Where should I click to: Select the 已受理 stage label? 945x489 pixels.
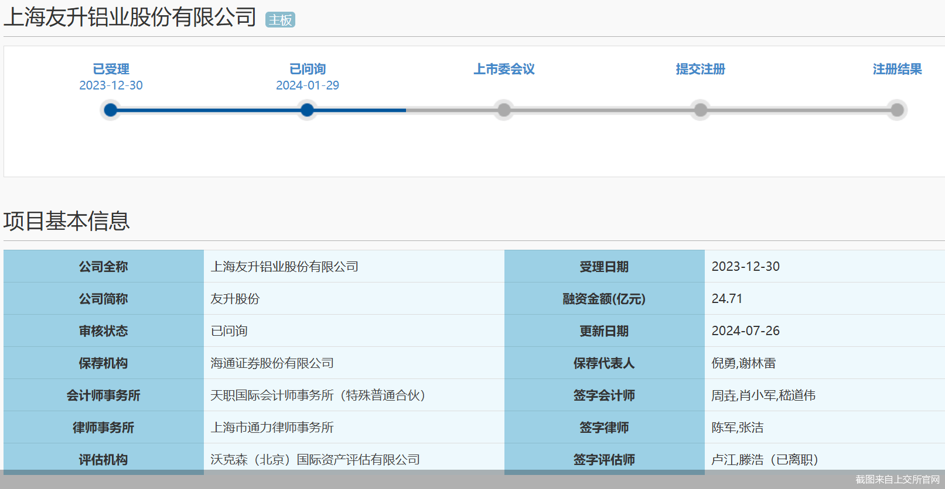111,69
